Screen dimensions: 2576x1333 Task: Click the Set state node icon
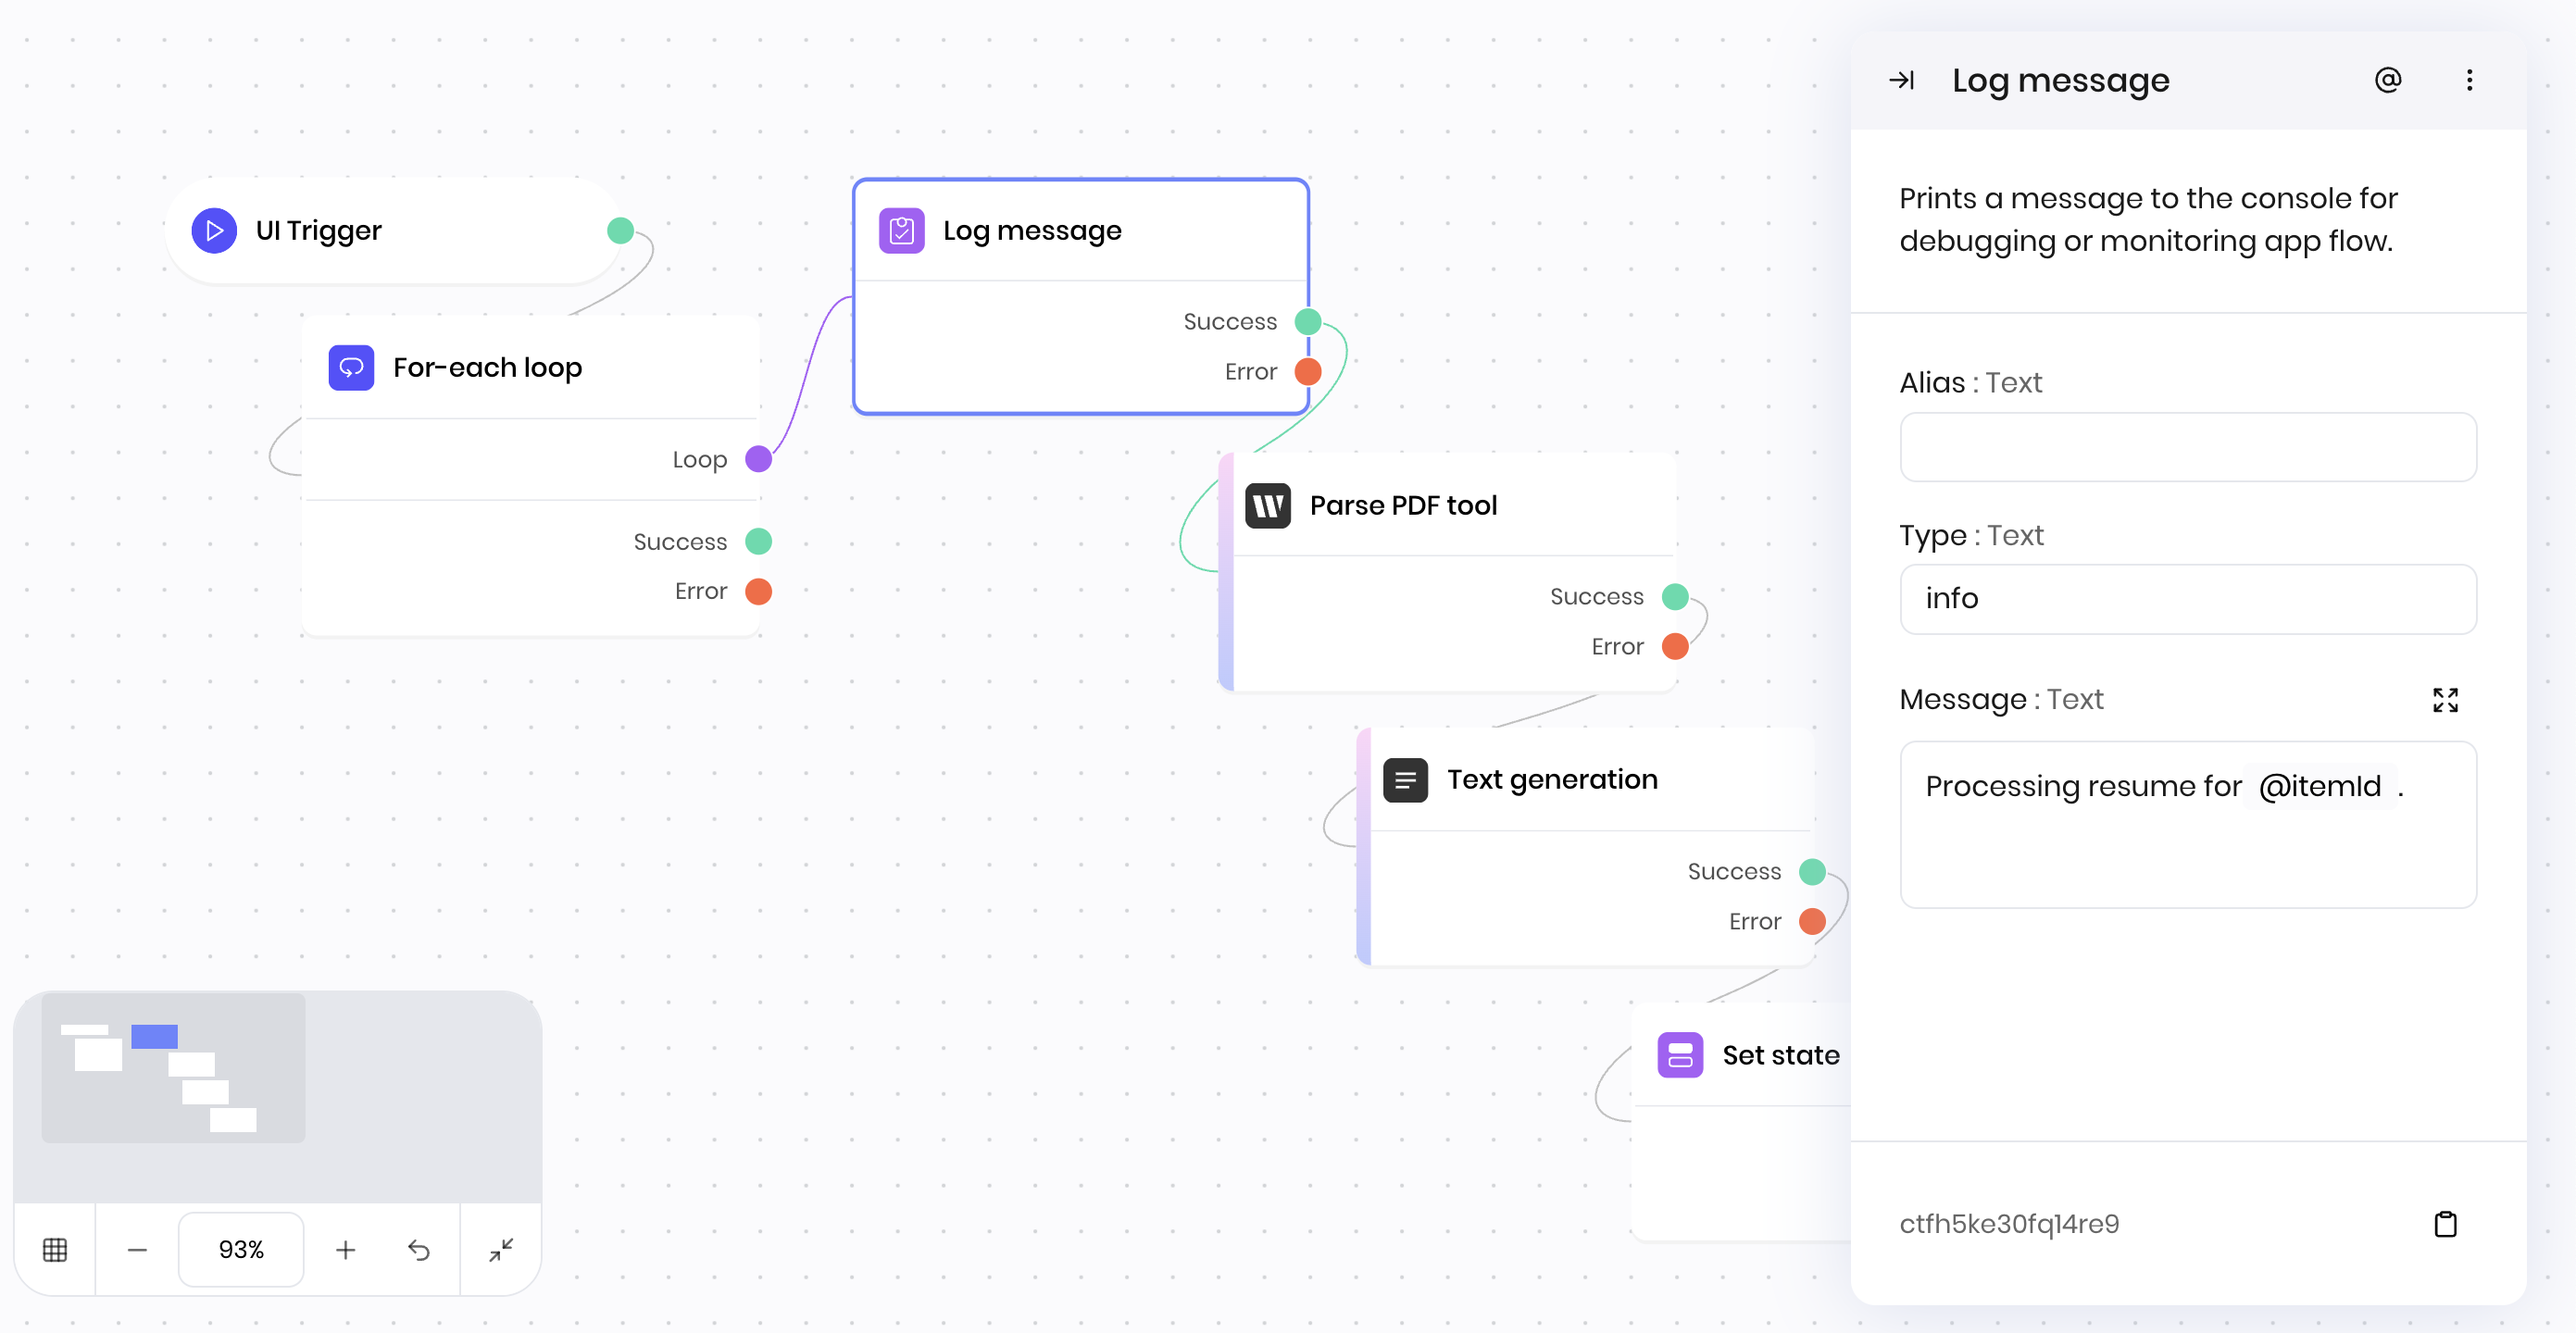point(1680,1055)
